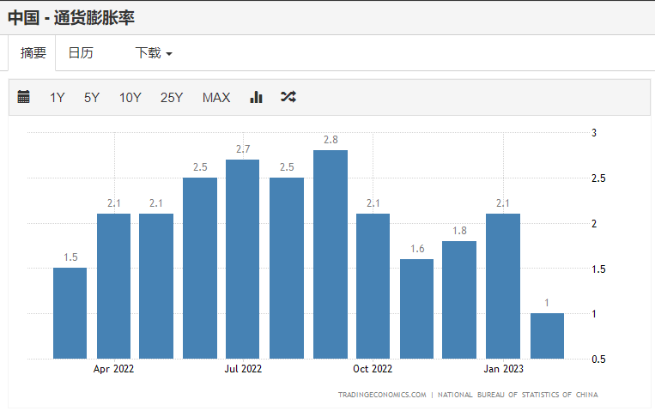Click the first bar labeled 1.5
Screen dimensions: 655x411
coord(70,312)
